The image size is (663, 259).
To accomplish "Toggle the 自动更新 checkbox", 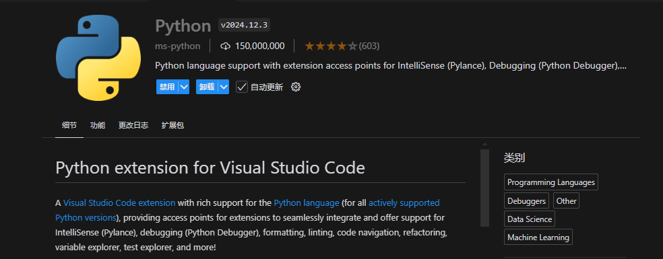I will [241, 87].
